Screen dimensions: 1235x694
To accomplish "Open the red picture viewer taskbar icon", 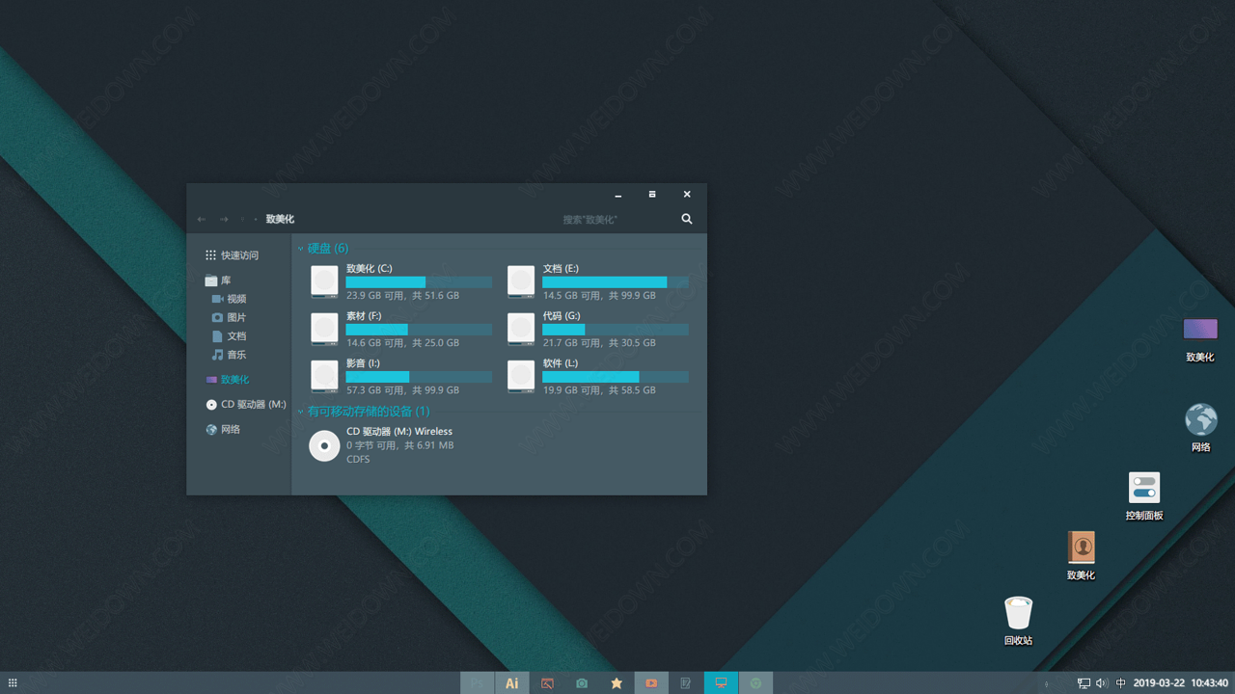I will tap(547, 683).
